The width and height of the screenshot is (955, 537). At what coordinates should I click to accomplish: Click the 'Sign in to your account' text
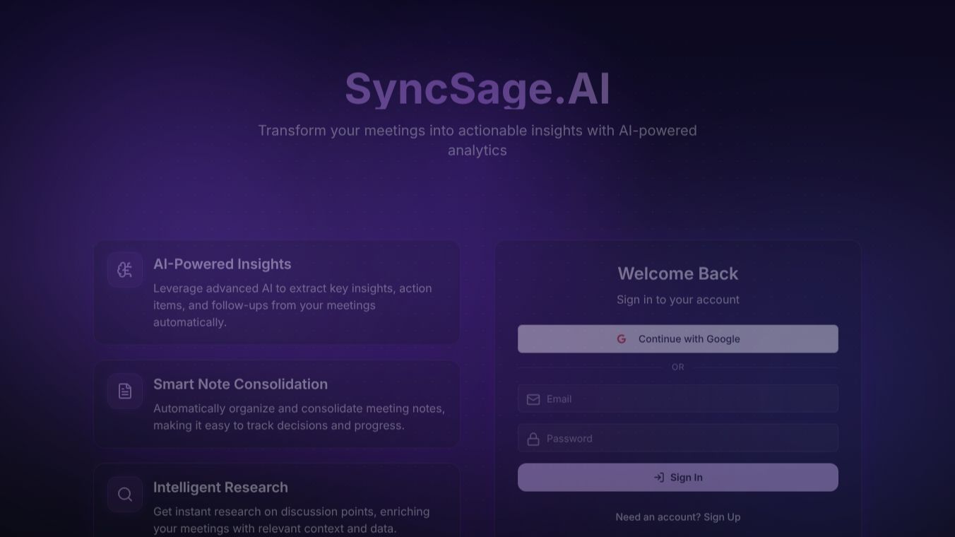click(x=678, y=300)
